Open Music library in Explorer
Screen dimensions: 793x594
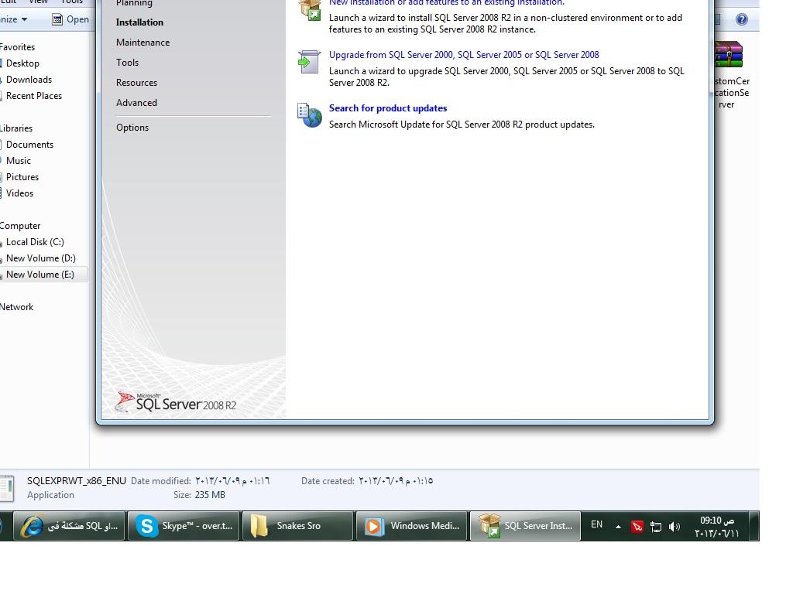(x=19, y=161)
